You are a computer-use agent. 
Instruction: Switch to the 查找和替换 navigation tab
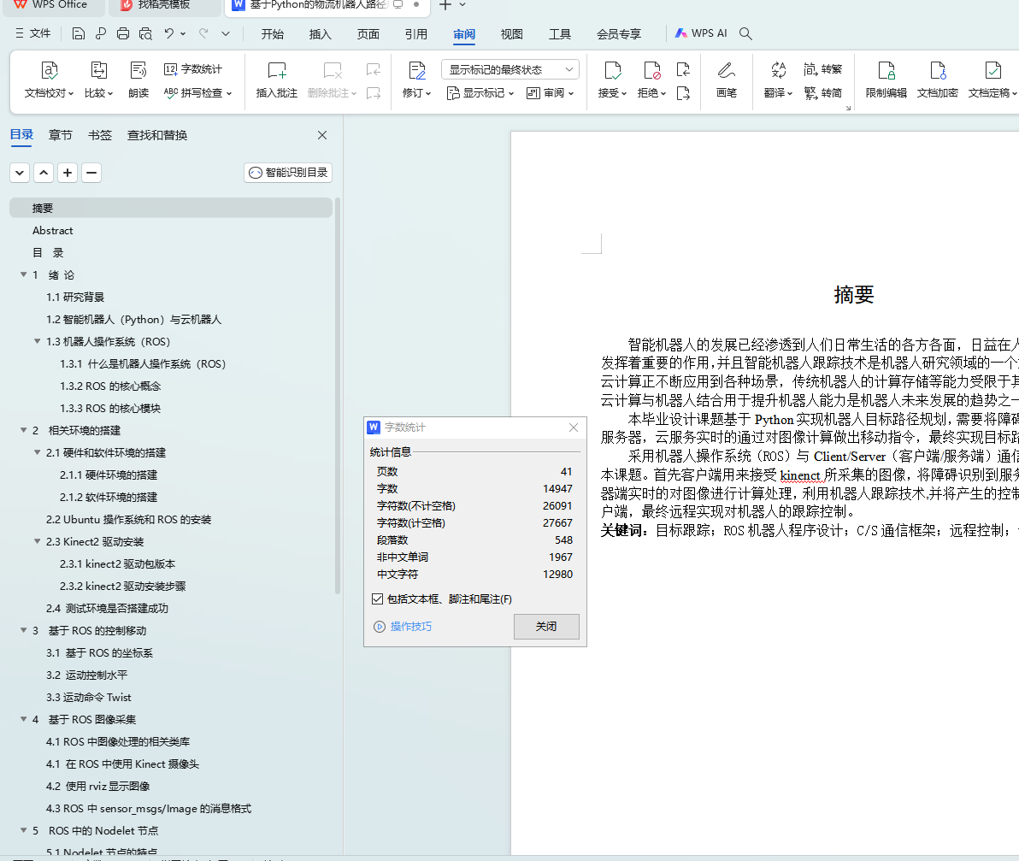point(157,135)
